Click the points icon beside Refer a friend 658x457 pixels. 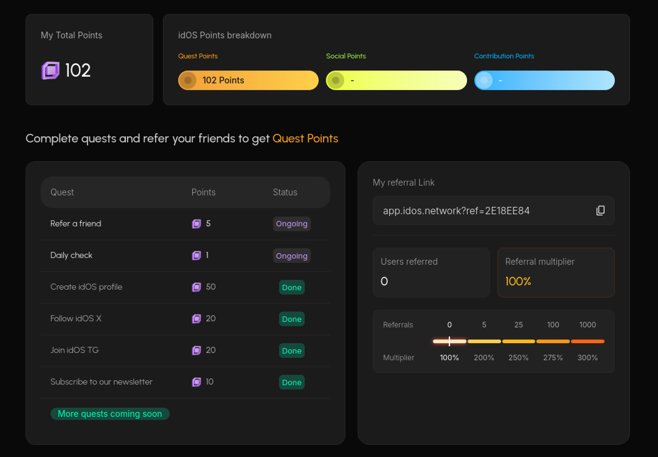point(197,224)
